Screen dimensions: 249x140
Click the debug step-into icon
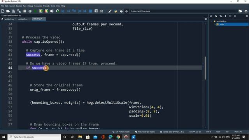(74, 11)
